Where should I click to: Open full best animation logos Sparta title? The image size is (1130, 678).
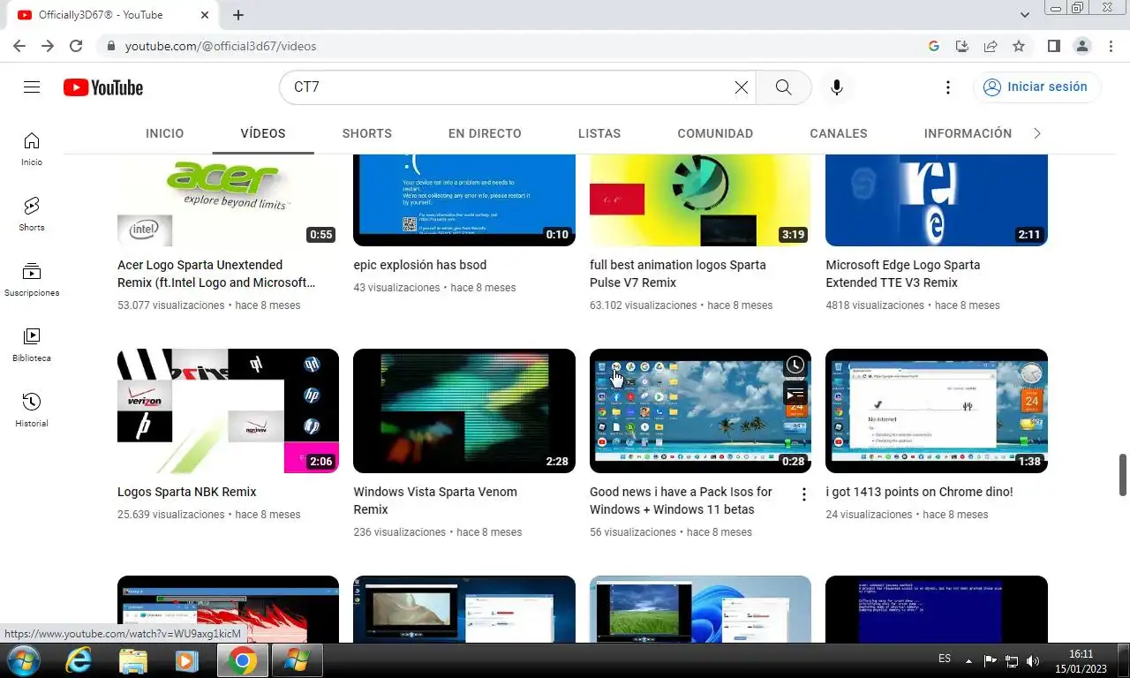(678, 274)
